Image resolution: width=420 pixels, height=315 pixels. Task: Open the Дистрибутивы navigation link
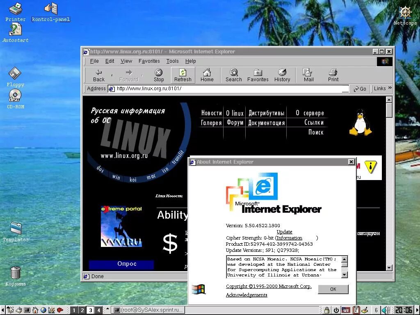coord(266,113)
